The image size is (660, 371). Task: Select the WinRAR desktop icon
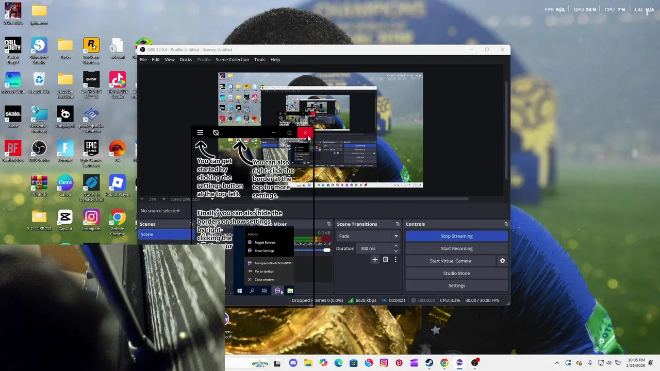39,186
